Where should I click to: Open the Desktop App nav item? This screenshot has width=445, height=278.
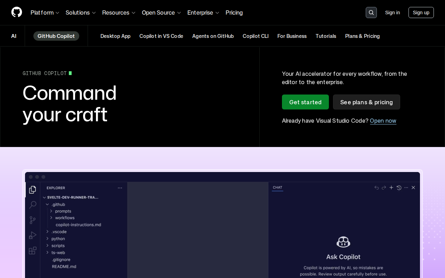pyautogui.click(x=115, y=36)
